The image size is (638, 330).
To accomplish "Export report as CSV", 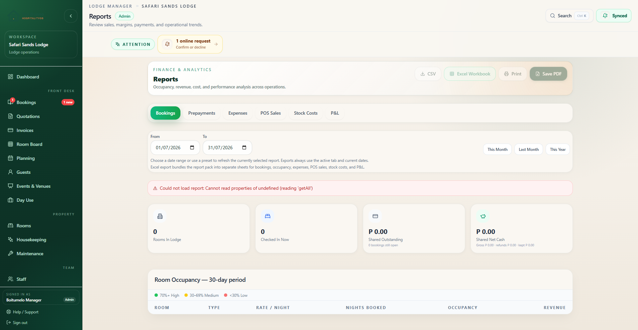I will (x=428, y=74).
